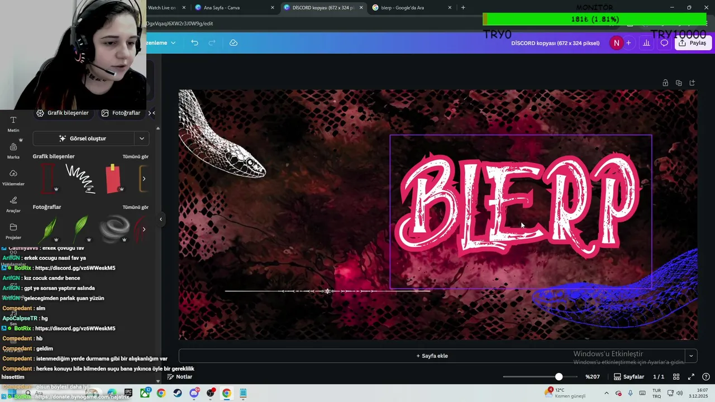Click the Paylaş share button

pos(692,43)
